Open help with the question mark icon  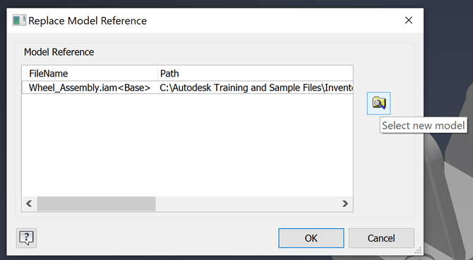[26, 238]
